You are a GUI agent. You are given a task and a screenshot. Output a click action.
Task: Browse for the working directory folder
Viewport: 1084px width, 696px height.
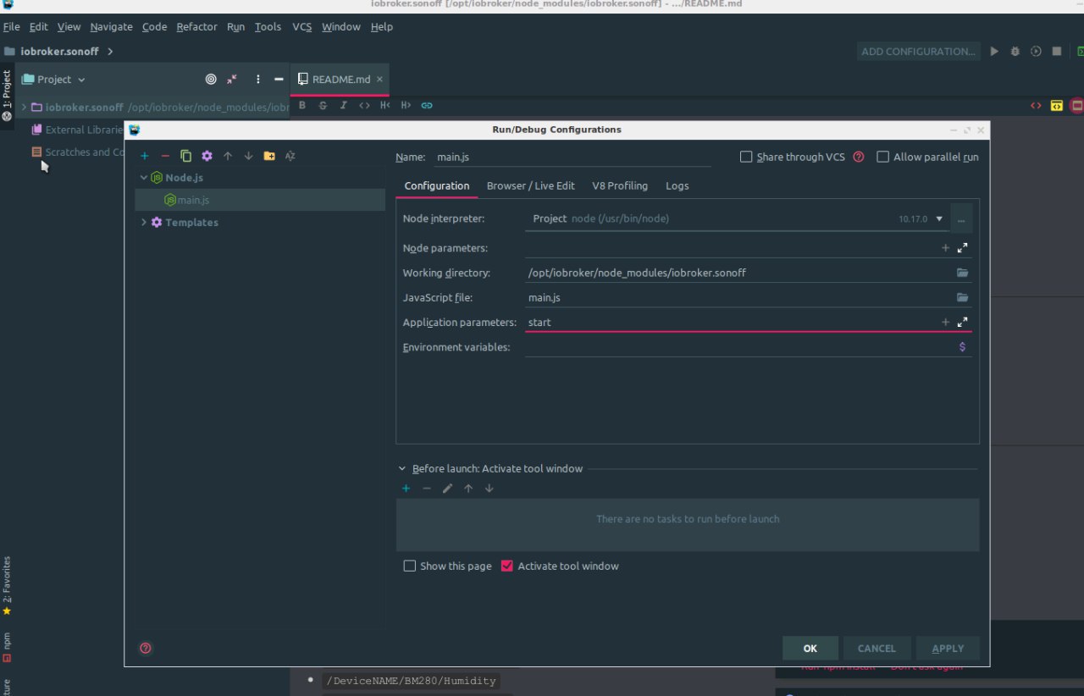[962, 273]
